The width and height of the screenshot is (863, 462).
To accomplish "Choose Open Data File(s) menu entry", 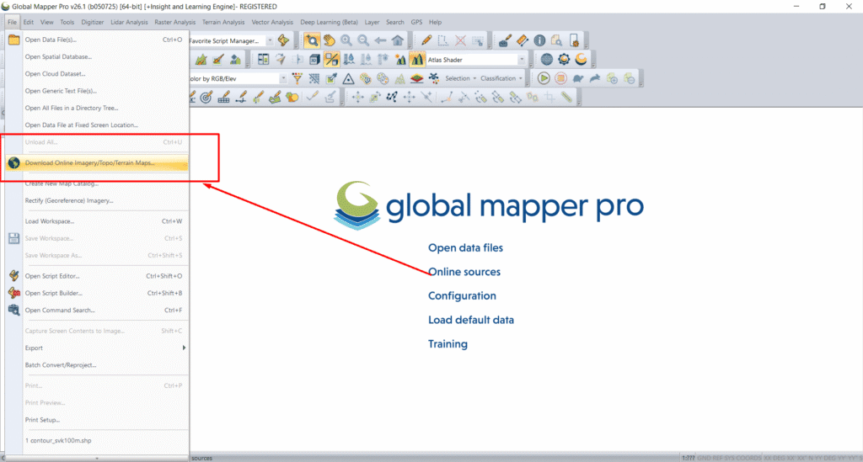I will [97, 40].
